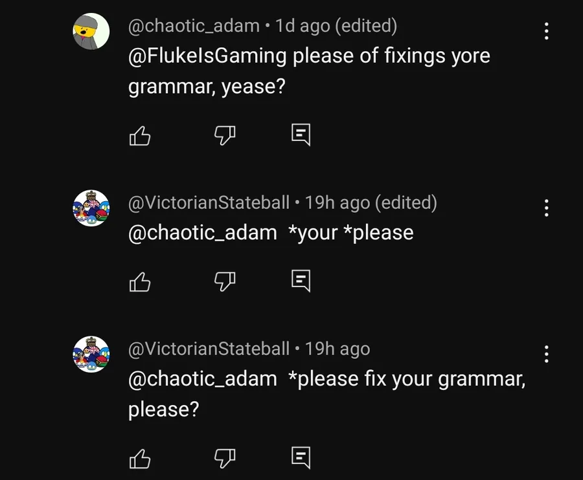583x480 pixels.
Task: Click @chaotic_adam mention in '*your *please' reply
Action: click(203, 232)
